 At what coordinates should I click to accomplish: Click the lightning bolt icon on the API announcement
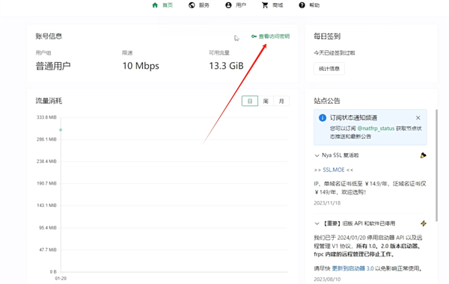pyautogui.click(x=424, y=223)
